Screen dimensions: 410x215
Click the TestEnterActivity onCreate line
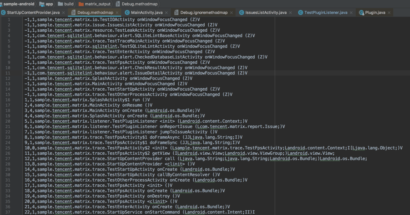127,207
